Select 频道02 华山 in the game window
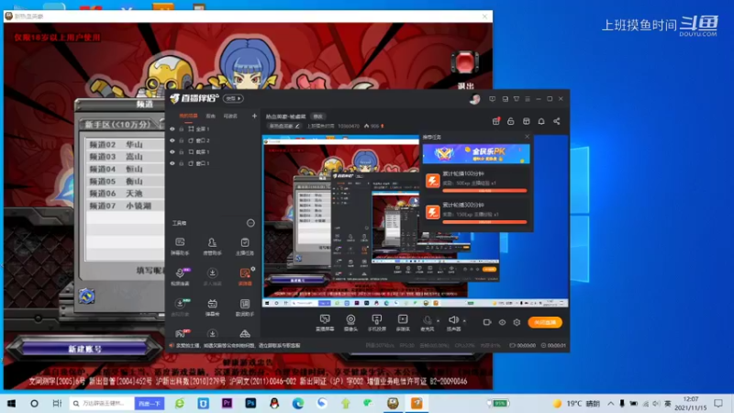 tap(125, 144)
